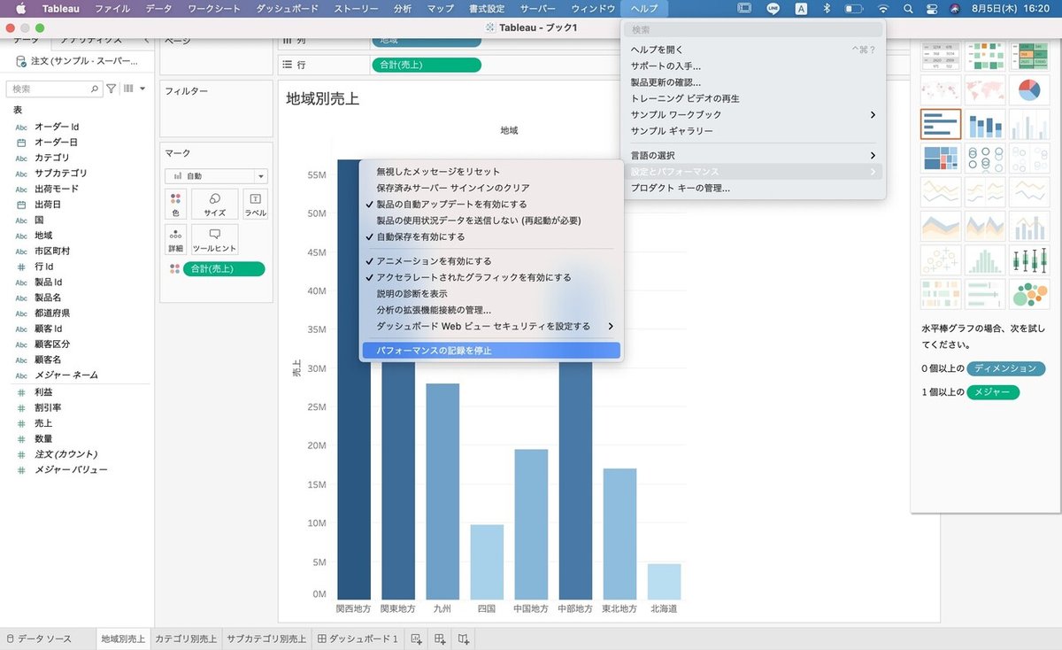
Task: Click 分析の拡張機能接続の管理...
Action: click(x=491, y=310)
